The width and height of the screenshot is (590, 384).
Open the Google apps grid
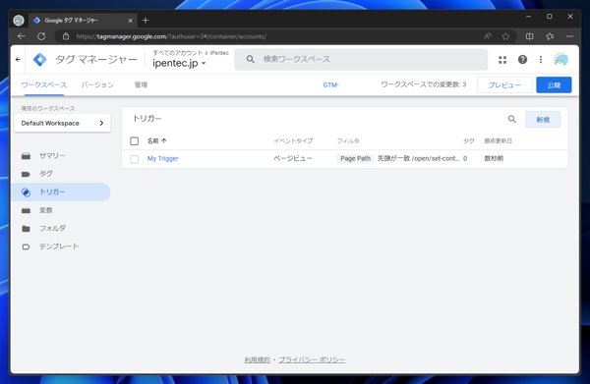pyautogui.click(x=502, y=59)
